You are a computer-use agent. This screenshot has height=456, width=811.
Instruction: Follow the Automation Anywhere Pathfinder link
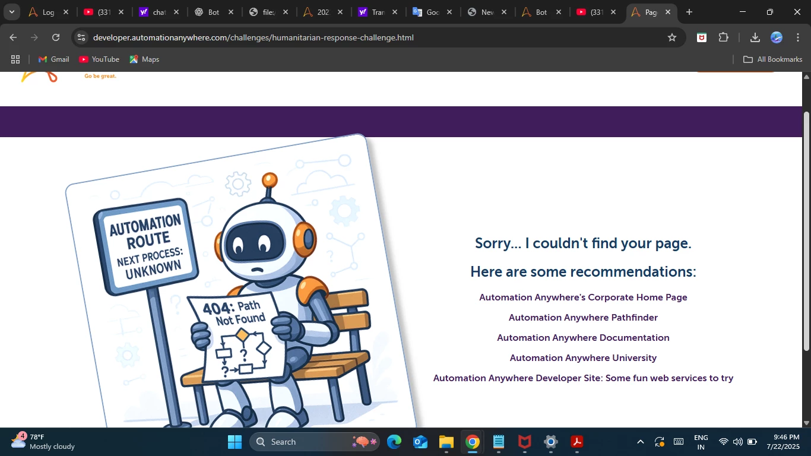point(583,318)
